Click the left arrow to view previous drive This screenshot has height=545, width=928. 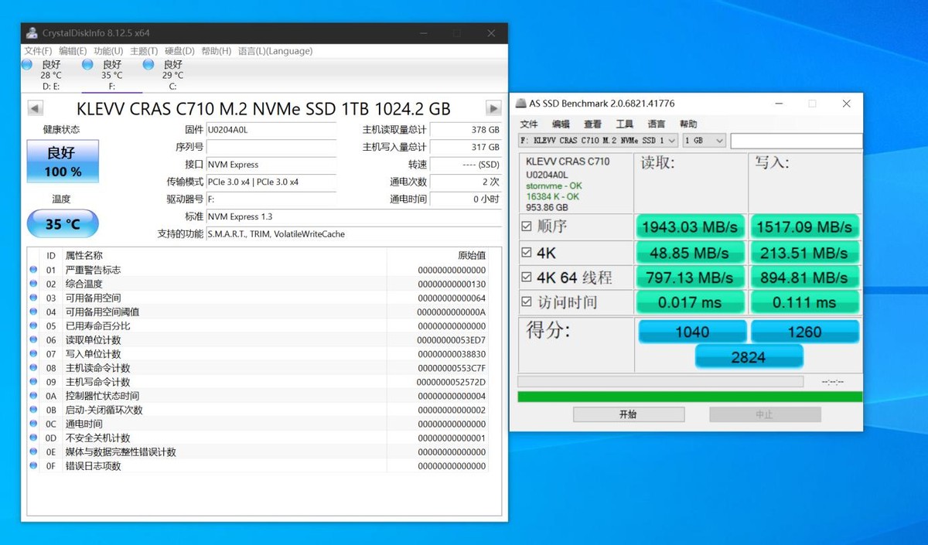coord(35,108)
